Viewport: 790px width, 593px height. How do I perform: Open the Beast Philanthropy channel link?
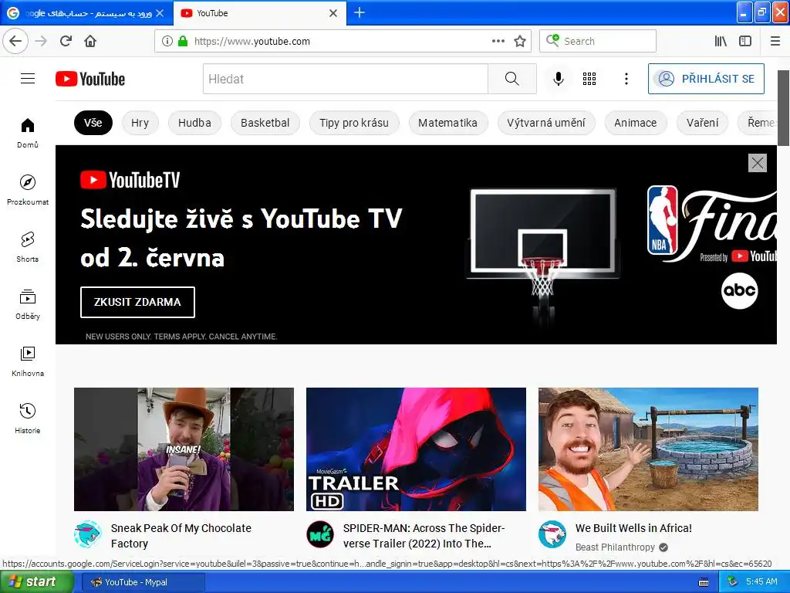click(615, 547)
